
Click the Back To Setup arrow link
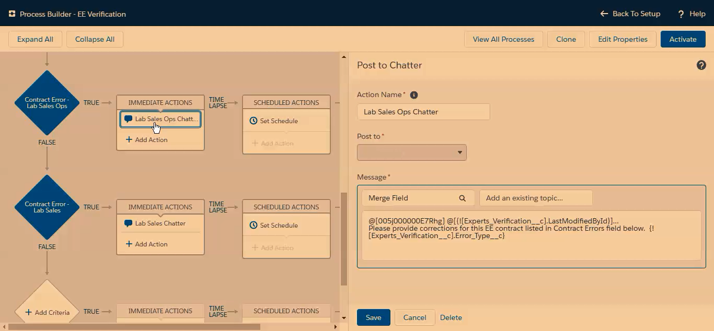[630, 14]
